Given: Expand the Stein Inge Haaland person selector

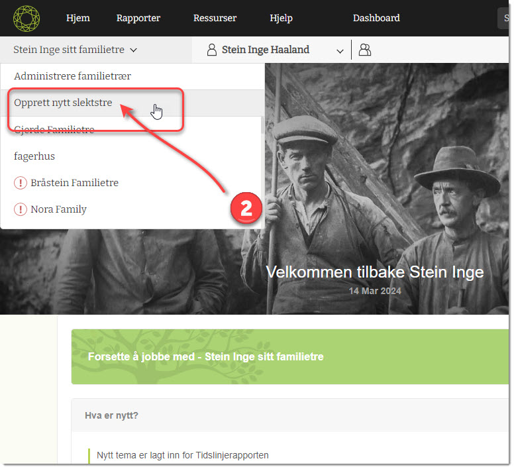Looking at the screenshot, I should point(340,50).
